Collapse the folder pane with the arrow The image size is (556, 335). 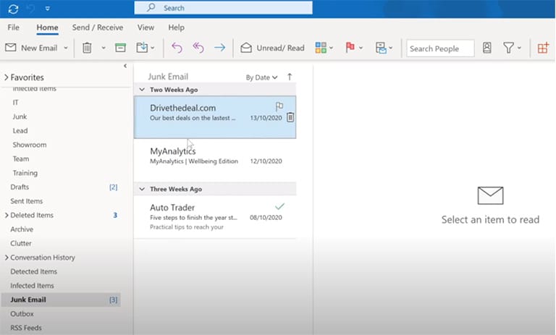tap(125, 66)
